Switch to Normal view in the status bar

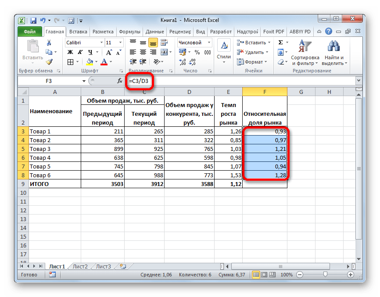256,275
